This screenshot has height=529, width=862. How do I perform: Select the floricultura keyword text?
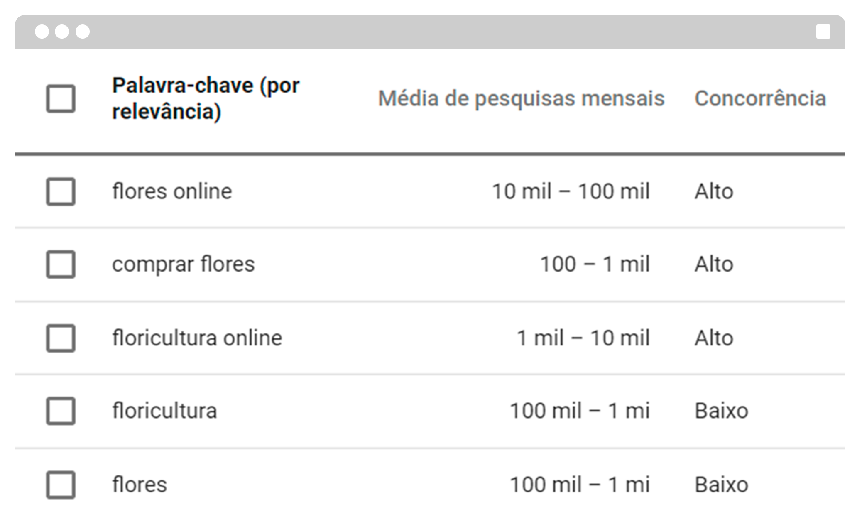coord(164,411)
